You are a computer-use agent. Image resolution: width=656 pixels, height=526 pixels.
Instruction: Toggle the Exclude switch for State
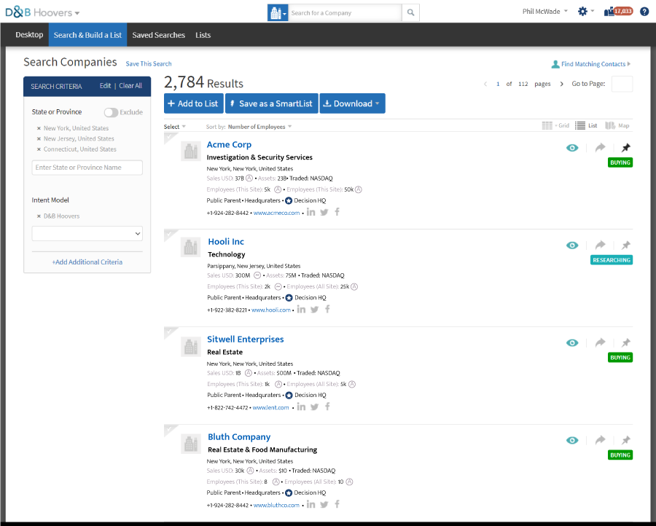tap(112, 112)
